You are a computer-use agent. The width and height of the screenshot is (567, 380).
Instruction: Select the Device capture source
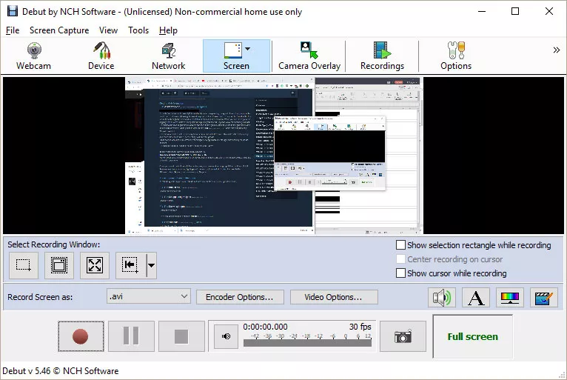tap(101, 56)
